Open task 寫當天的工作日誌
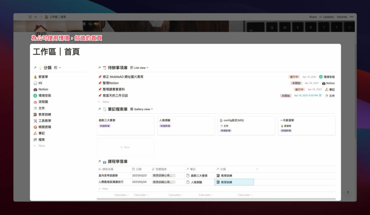This screenshot has height=215, width=370. tap(115, 96)
